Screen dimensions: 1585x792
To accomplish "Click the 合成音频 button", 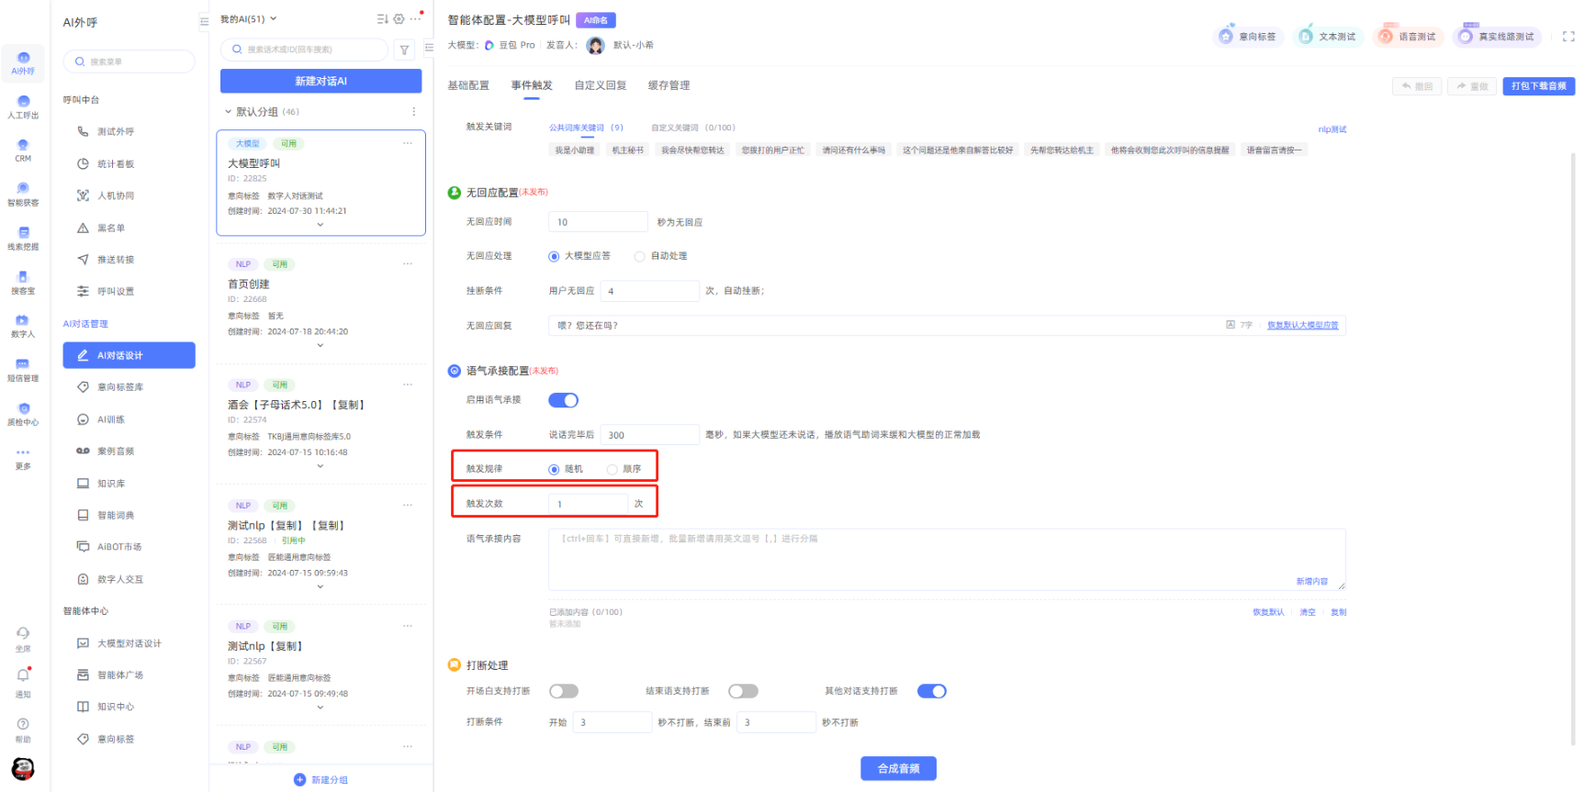I will (897, 768).
